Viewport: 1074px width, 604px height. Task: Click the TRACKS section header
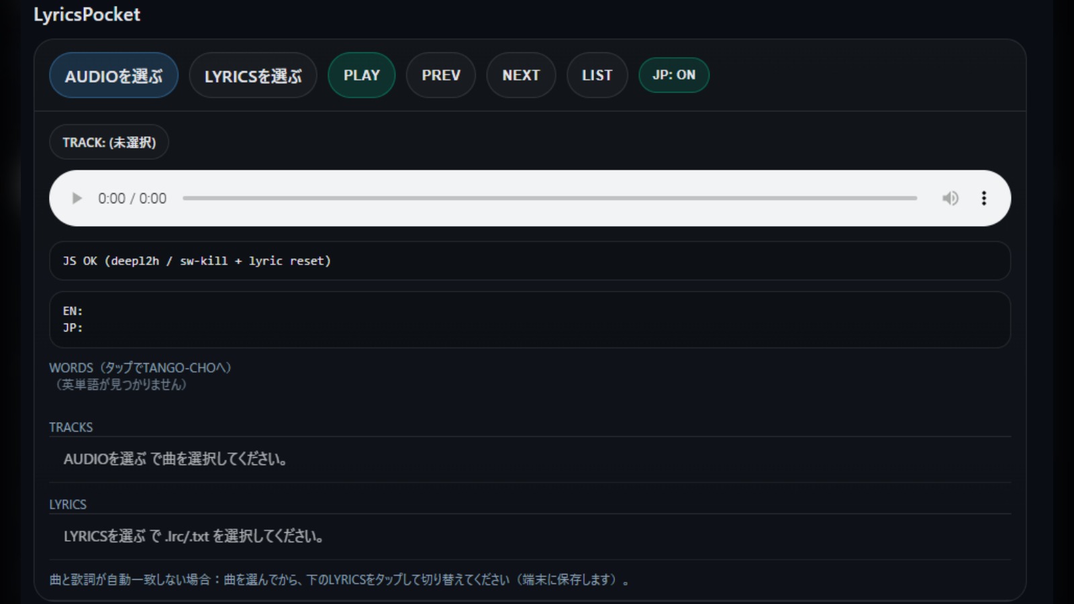coord(71,427)
